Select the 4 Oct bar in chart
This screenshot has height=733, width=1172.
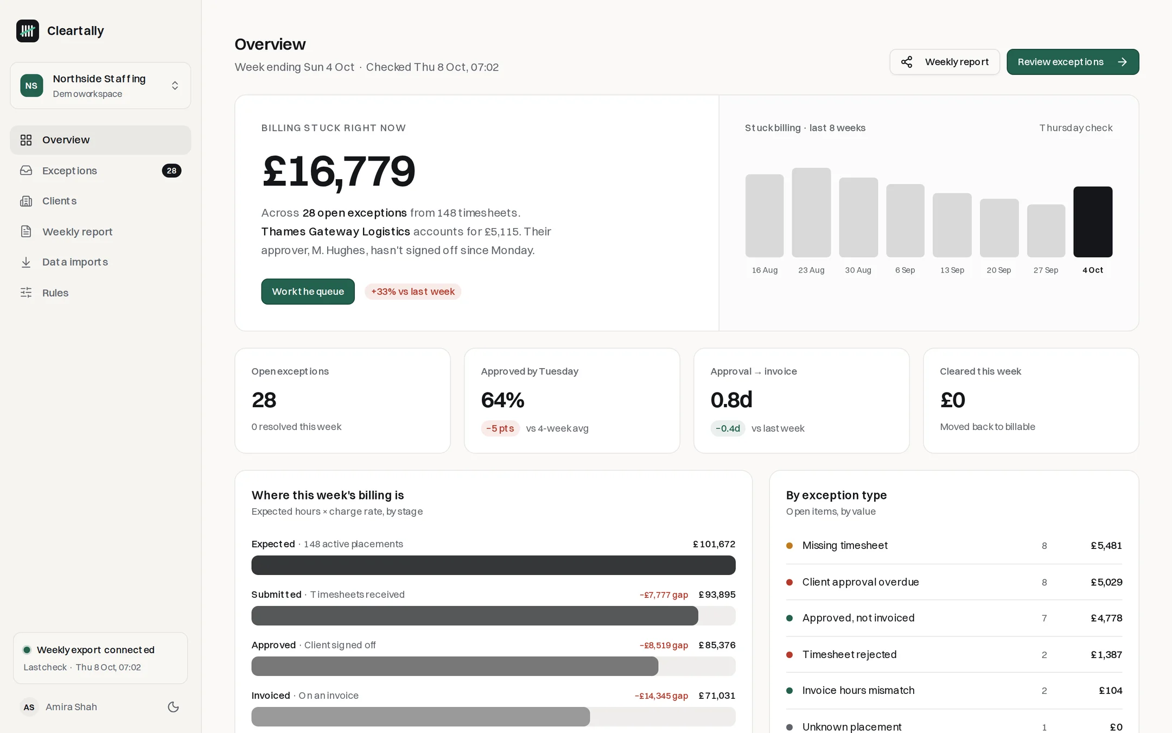click(1093, 222)
